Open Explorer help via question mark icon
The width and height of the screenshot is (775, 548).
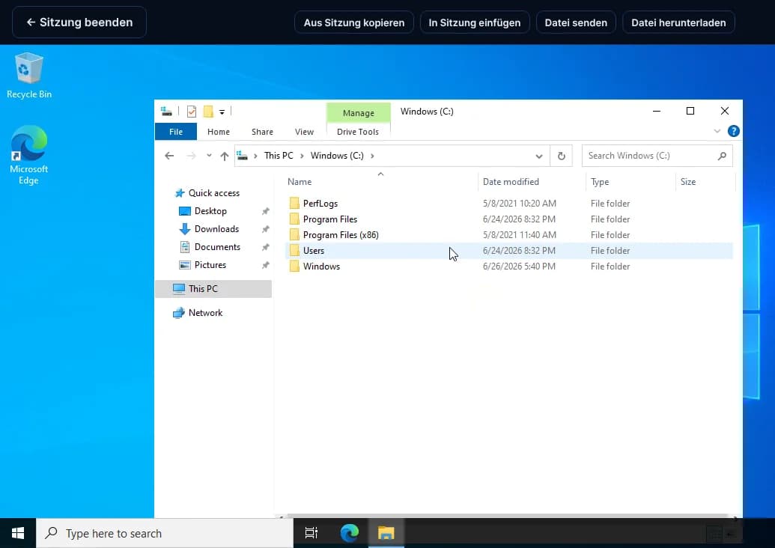pos(734,131)
